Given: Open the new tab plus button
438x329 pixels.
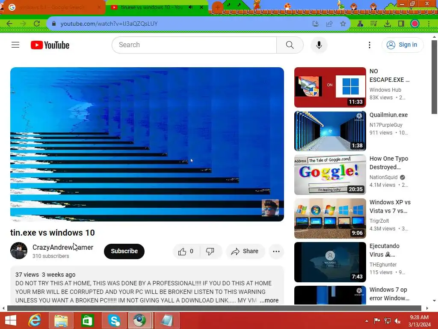Looking at the screenshot, I should 217,8.
